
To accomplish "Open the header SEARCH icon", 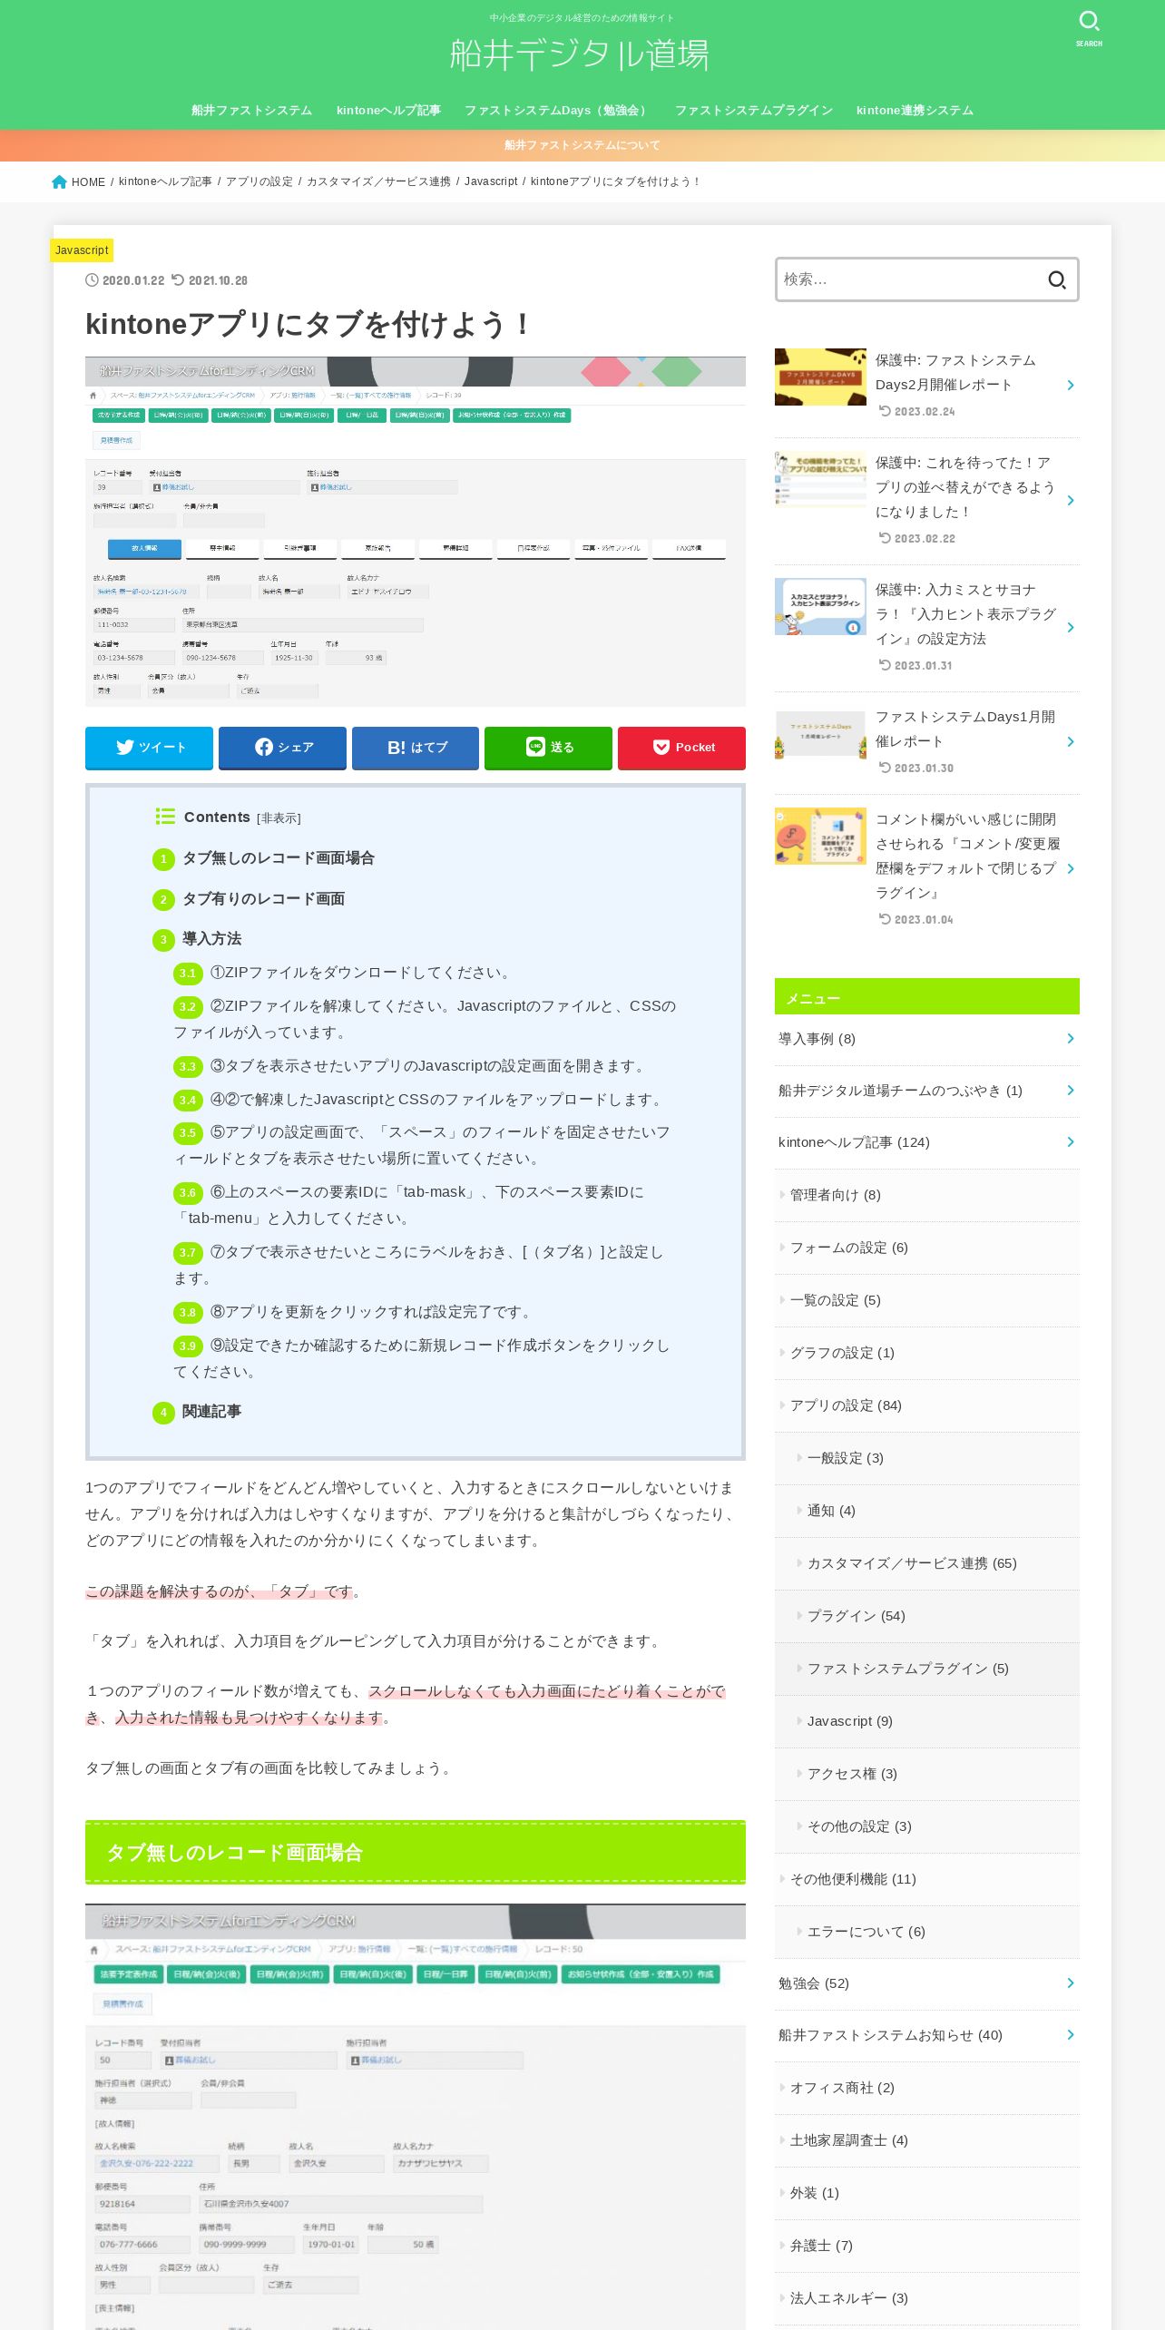I will coord(1089,27).
